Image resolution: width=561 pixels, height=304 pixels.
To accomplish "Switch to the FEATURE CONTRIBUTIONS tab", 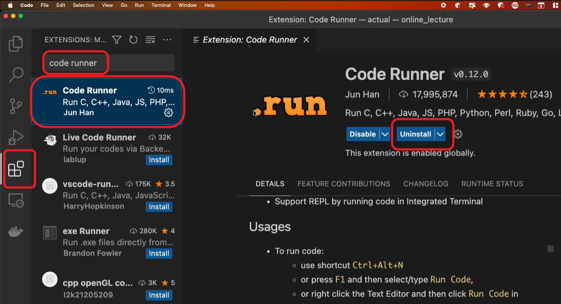I will click(x=344, y=184).
